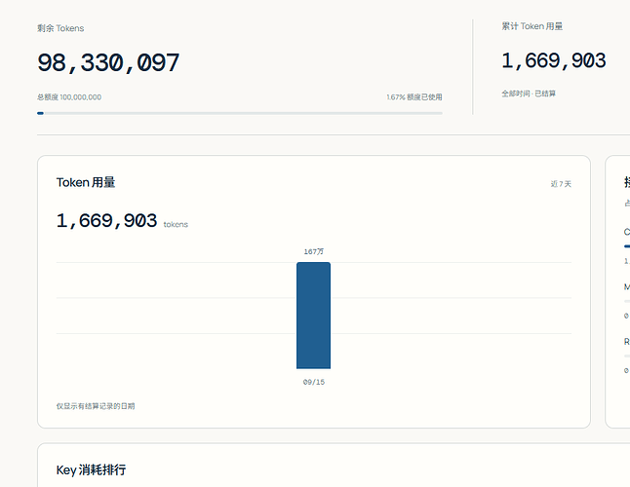Click the '总额度 100,000,000' text
The width and height of the screenshot is (630, 487).
coord(69,97)
